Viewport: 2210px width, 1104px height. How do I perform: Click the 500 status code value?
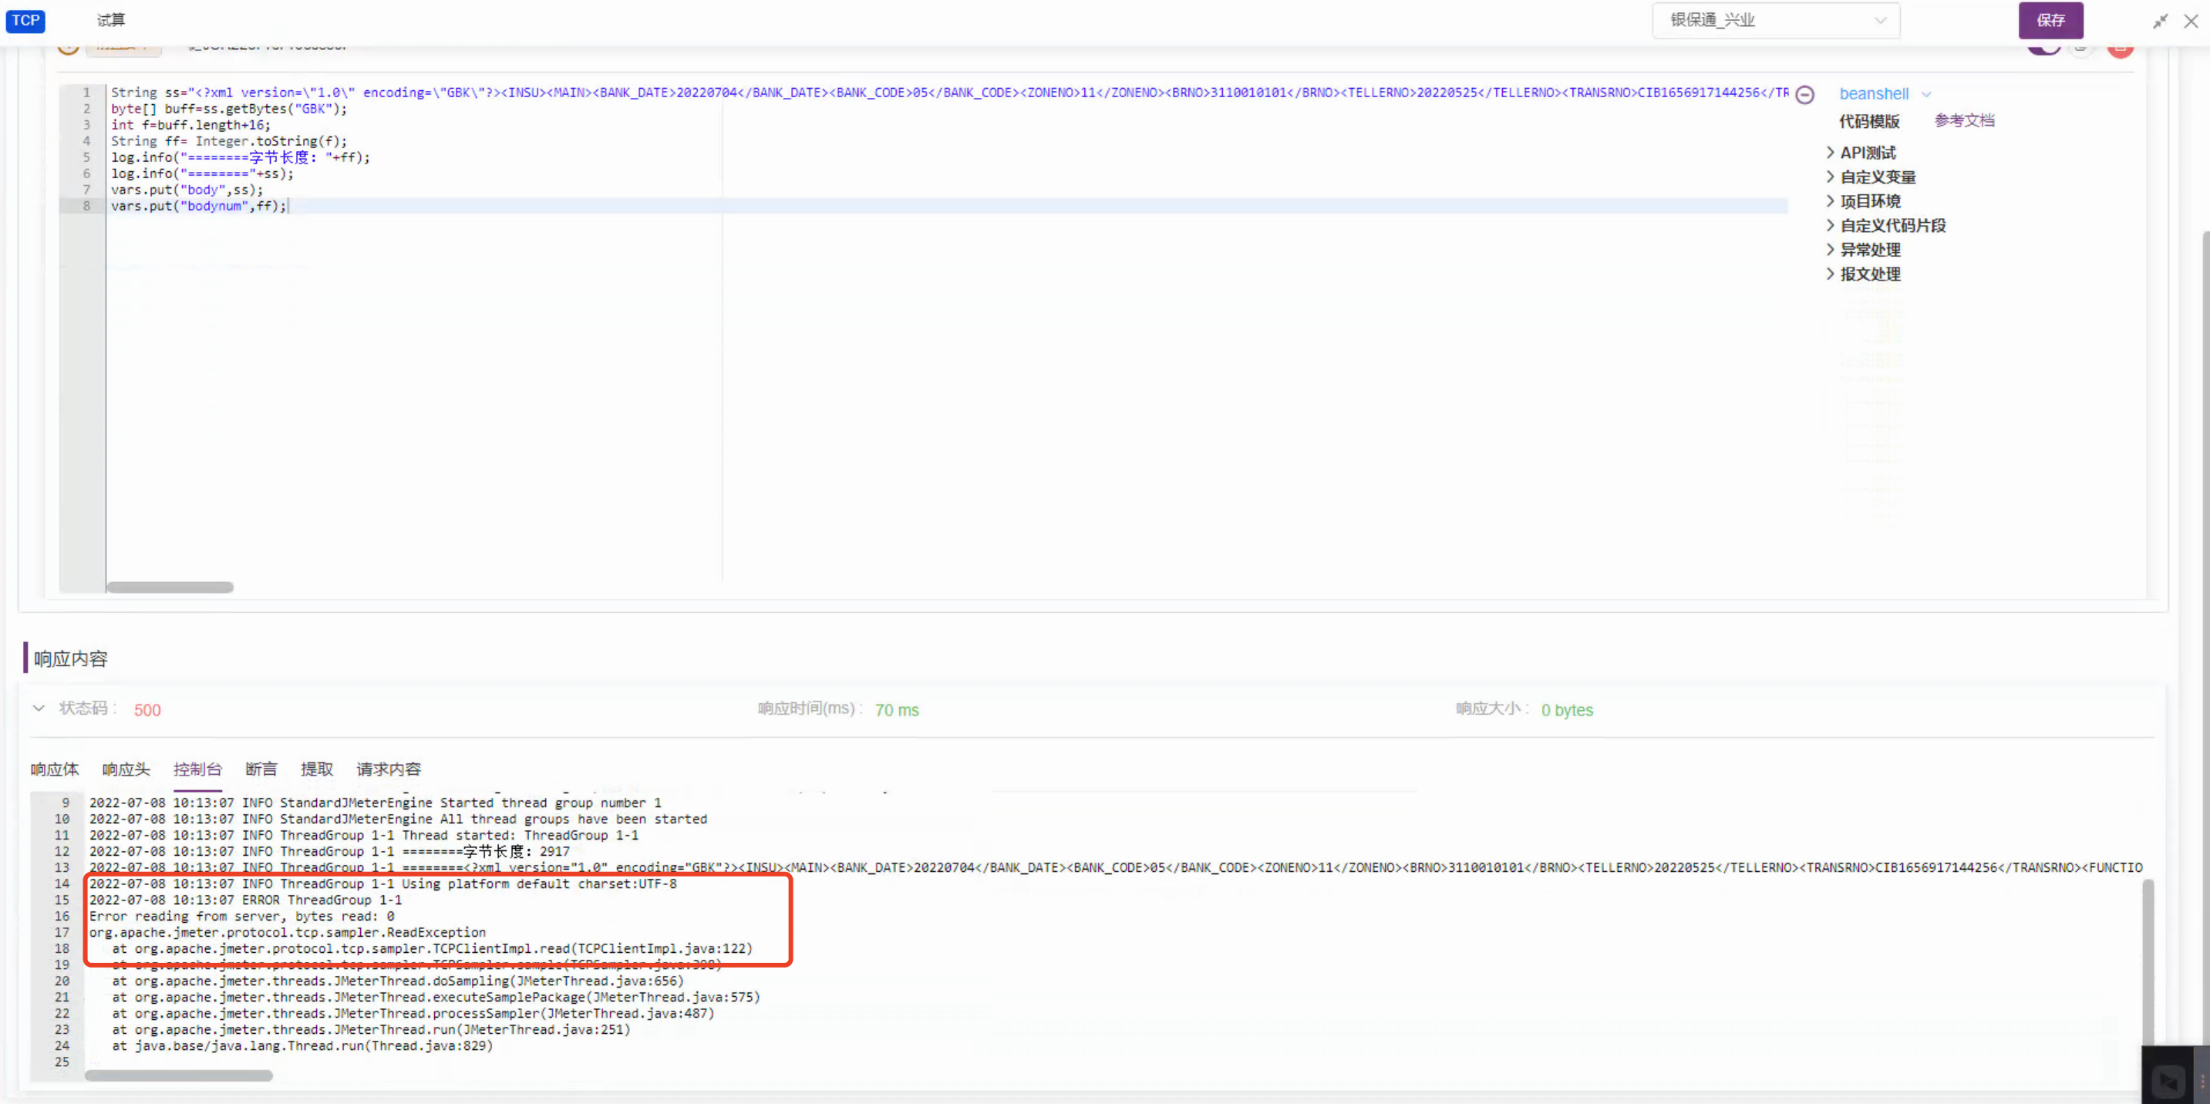click(x=147, y=710)
